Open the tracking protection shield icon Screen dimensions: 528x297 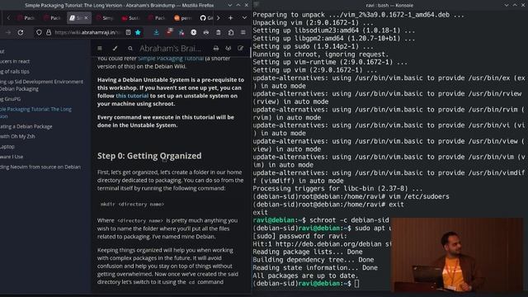(x=39, y=32)
